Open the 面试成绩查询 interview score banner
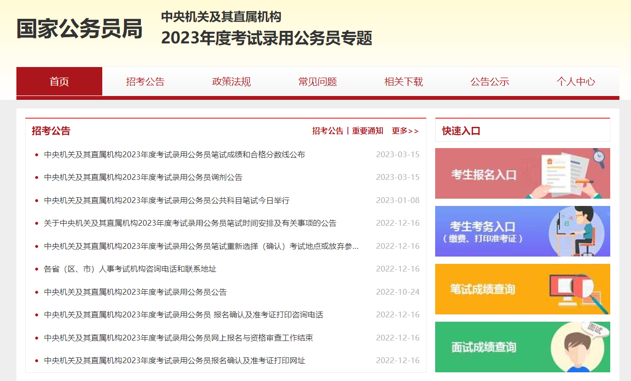Image resolution: width=631 pixels, height=381 pixels. [x=522, y=347]
